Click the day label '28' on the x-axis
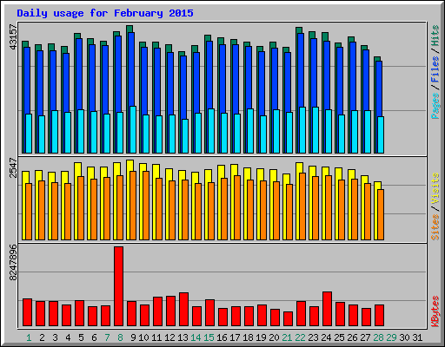Viewport: 445px width, 347px height. [x=378, y=337]
